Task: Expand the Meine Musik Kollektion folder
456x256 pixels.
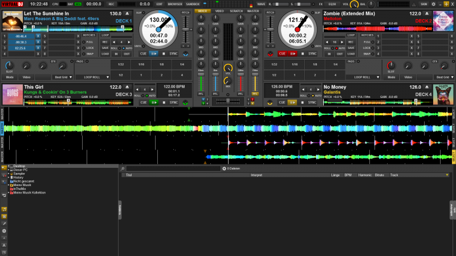Action: [9, 193]
